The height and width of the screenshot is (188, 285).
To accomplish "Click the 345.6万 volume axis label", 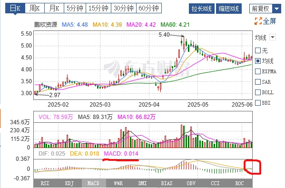I will (20, 122).
